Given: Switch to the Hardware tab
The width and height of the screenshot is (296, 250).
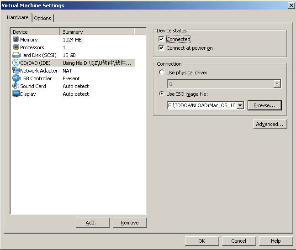Looking at the screenshot, I should pyautogui.click(x=18, y=17).
